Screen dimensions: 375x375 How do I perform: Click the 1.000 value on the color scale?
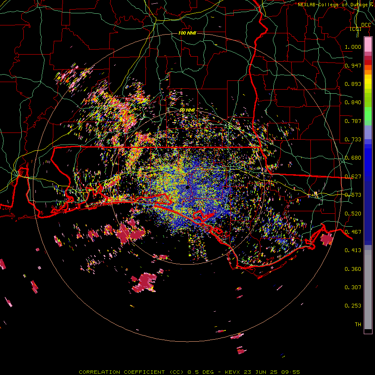click(x=353, y=47)
